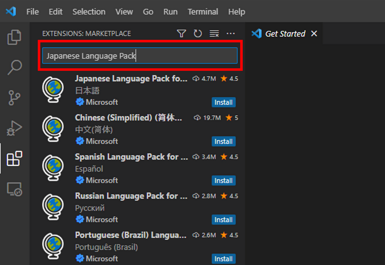Click 4.5 star rating on Russian pack
This screenshot has width=385, height=265.
coord(229,196)
